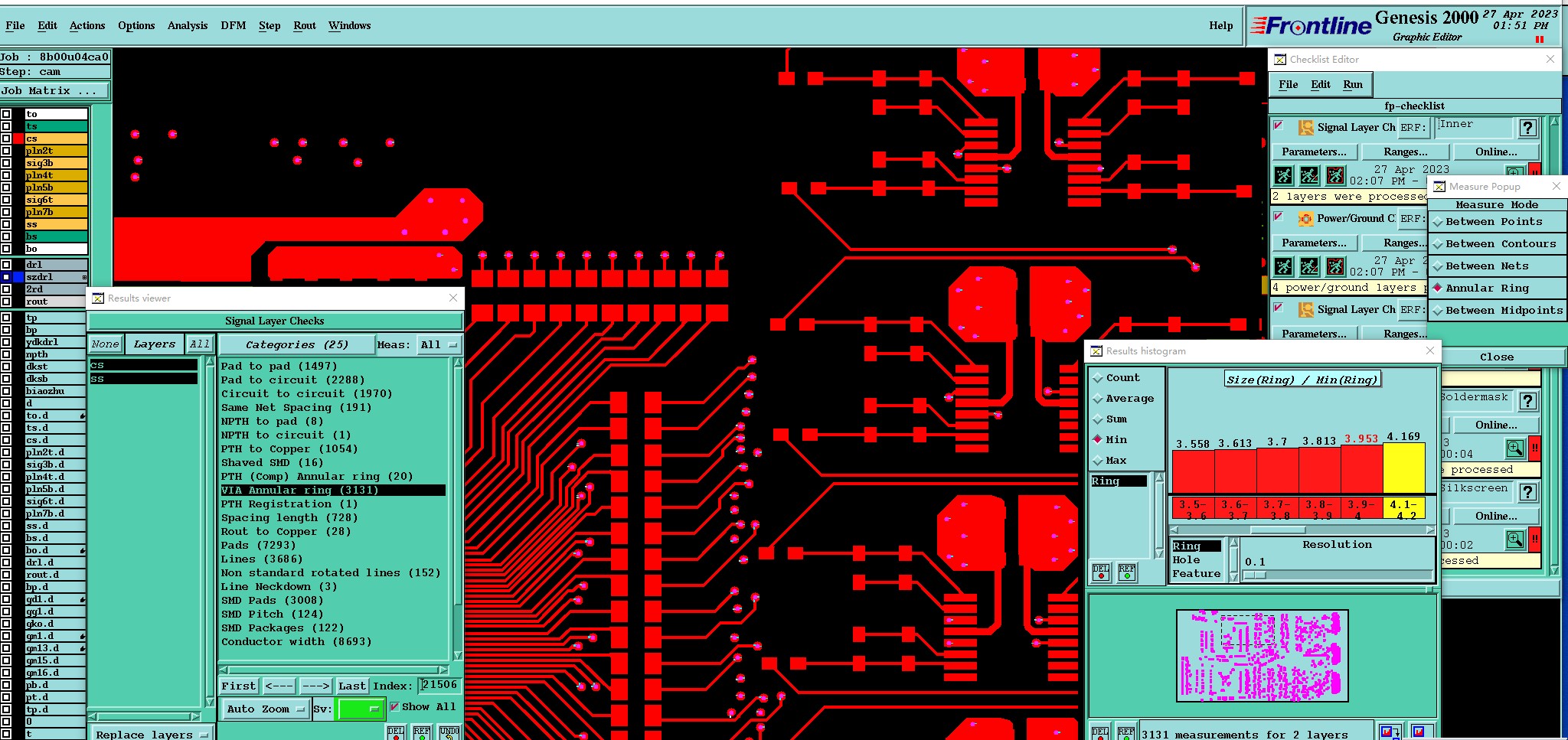Image resolution: width=1568 pixels, height=740 pixels.
Task: Open the Edit menu in the Checklist Editor
Action: (x=1321, y=84)
